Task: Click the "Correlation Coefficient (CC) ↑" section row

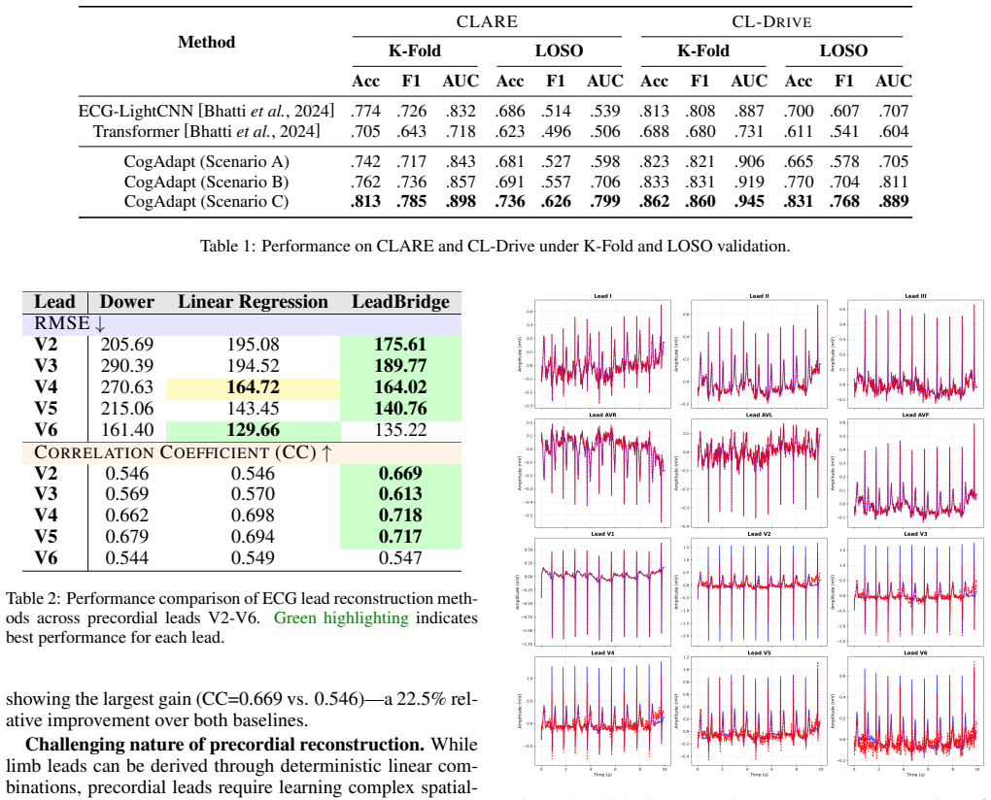Action: pyautogui.click(x=241, y=452)
